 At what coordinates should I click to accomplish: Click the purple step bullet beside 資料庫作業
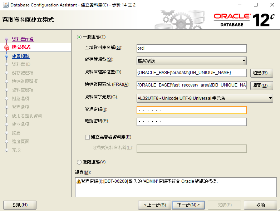[x=6, y=39]
